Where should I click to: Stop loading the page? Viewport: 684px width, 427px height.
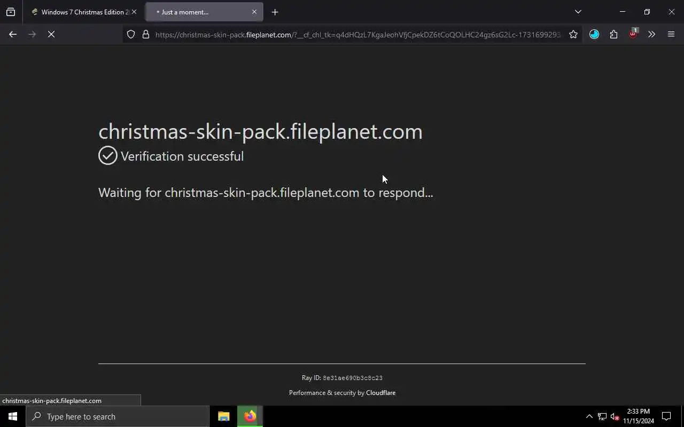click(x=51, y=34)
